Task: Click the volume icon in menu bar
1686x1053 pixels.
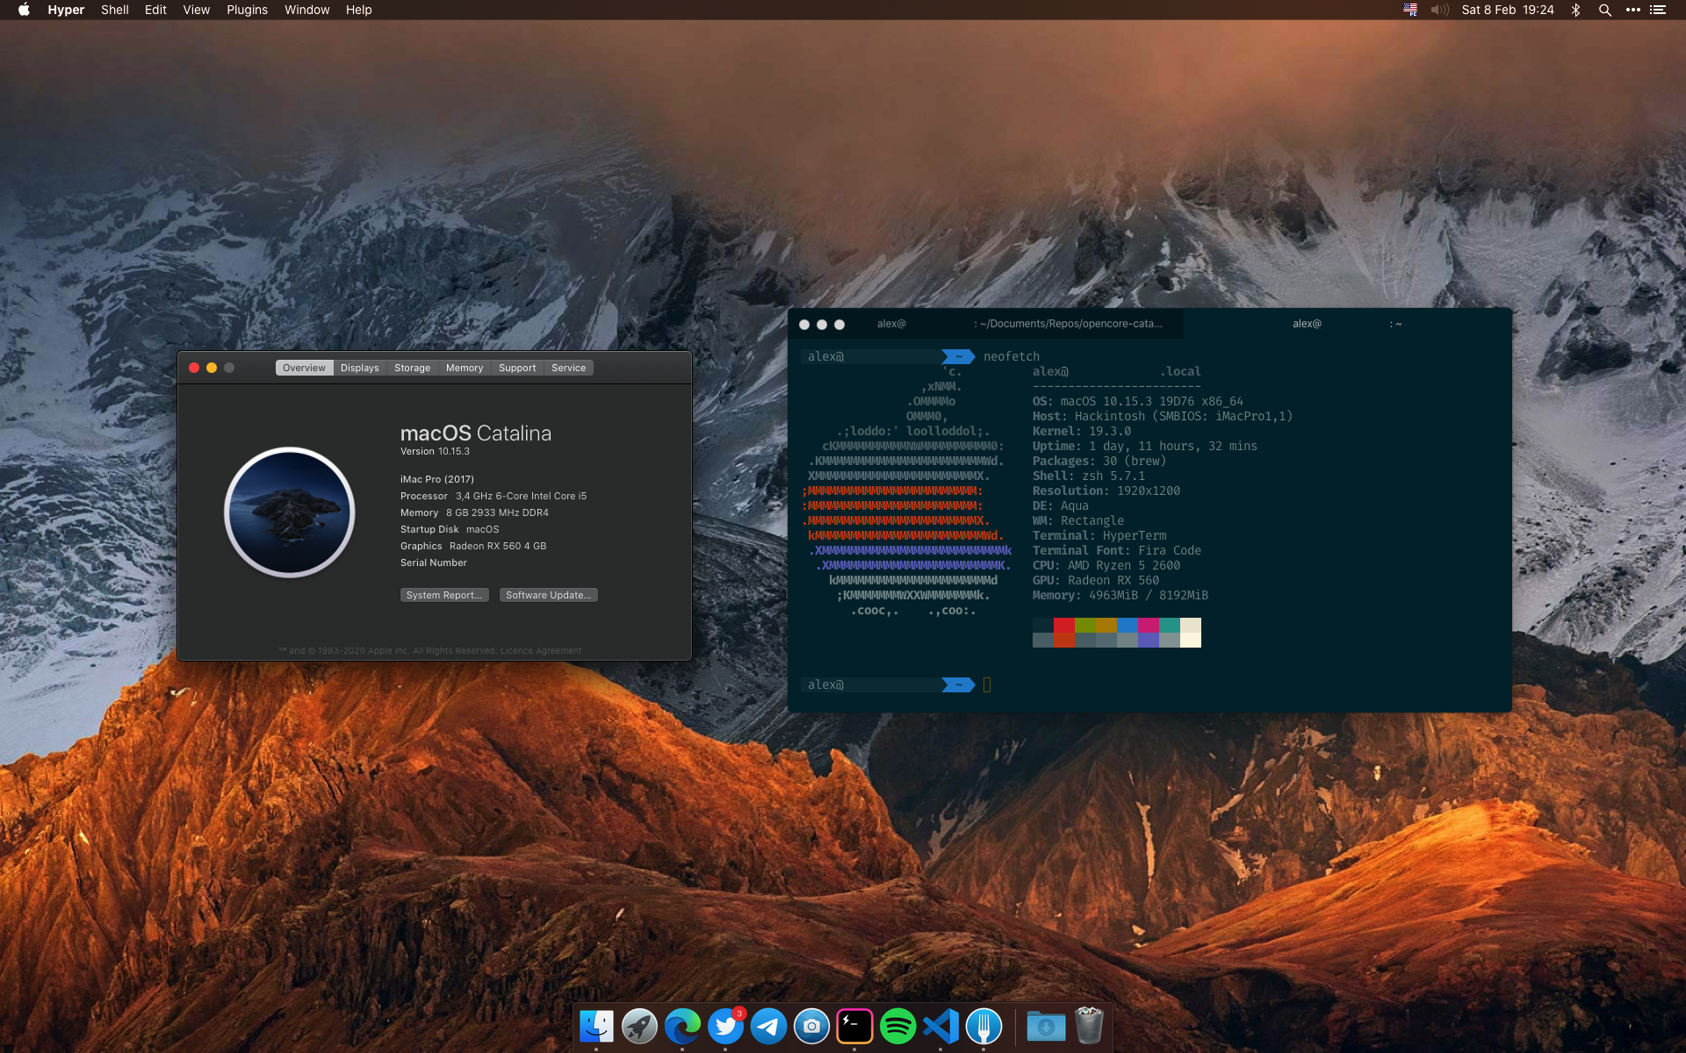Action: point(1439,10)
